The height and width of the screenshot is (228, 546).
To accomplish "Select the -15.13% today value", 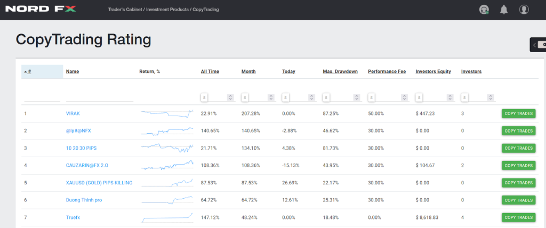I will (291, 165).
